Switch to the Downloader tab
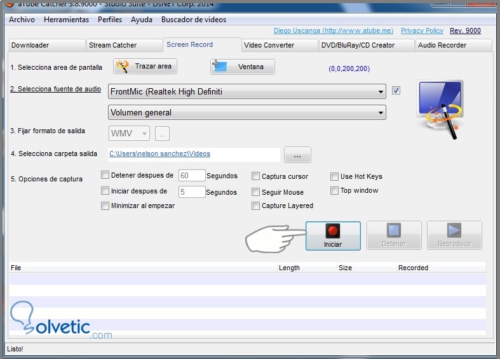Viewport: 500px width, 359px height. (x=46, y=45)
